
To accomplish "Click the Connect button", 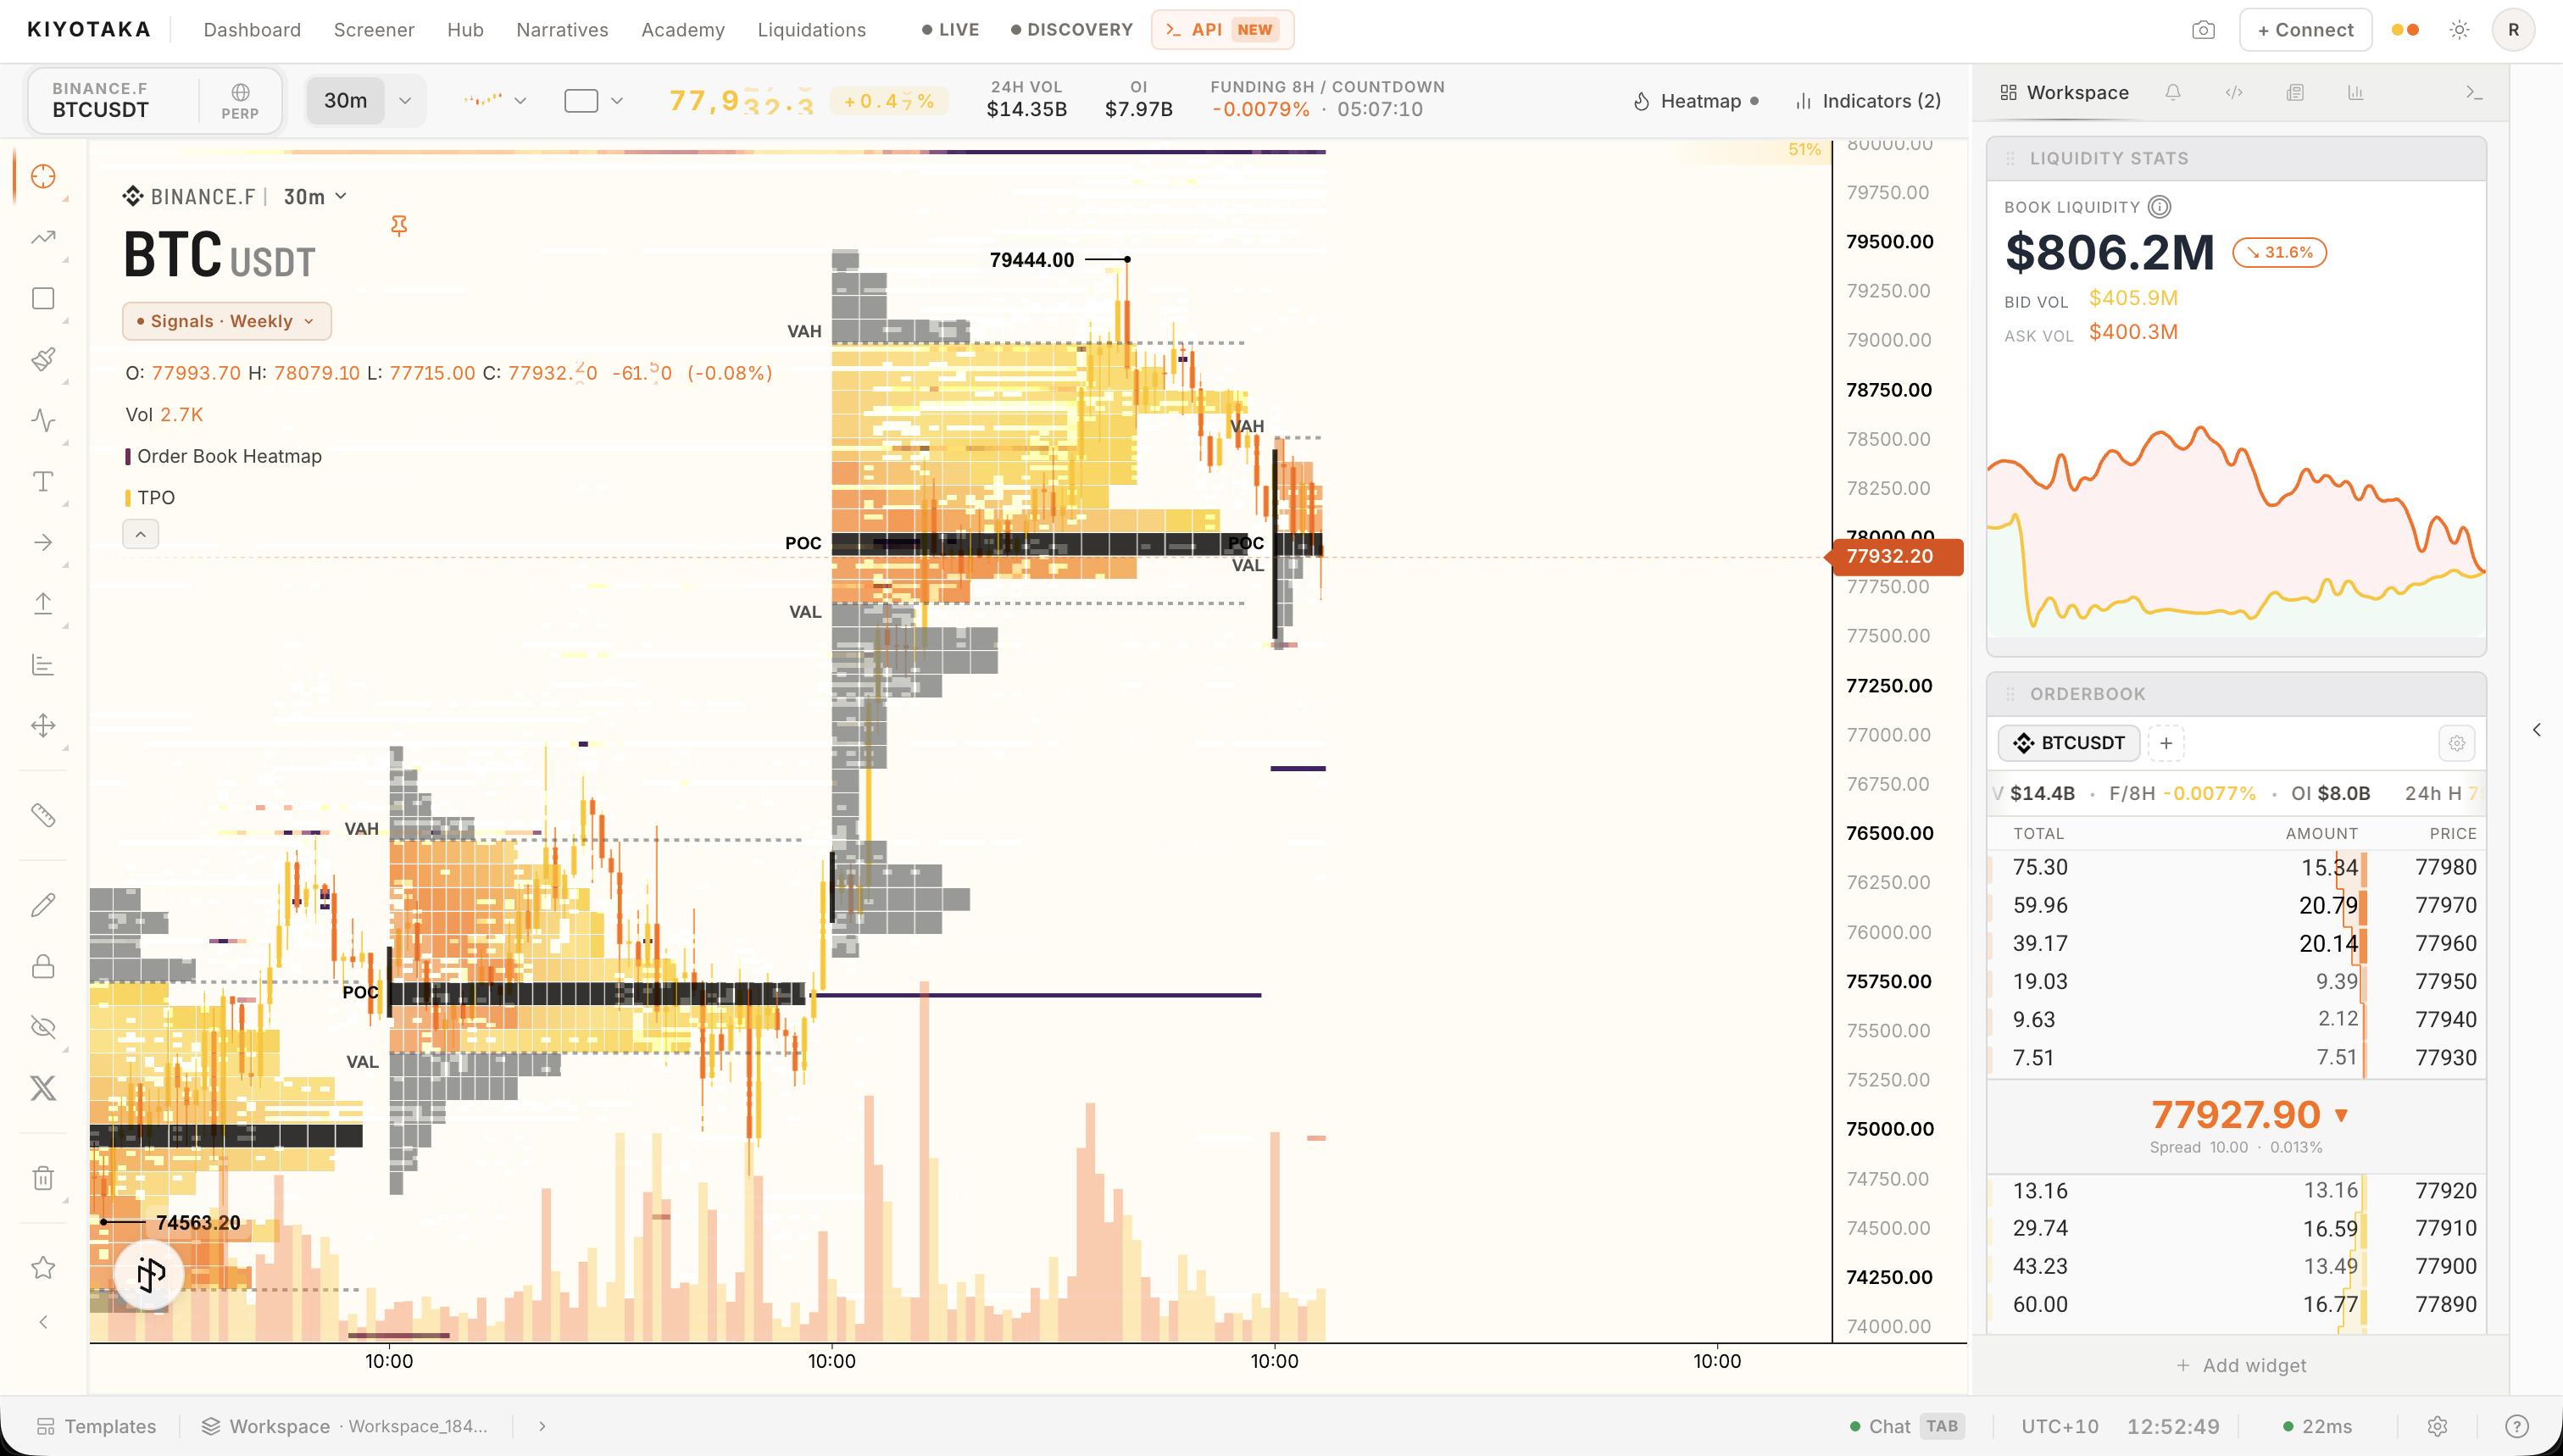I will tap(2305, 30).
